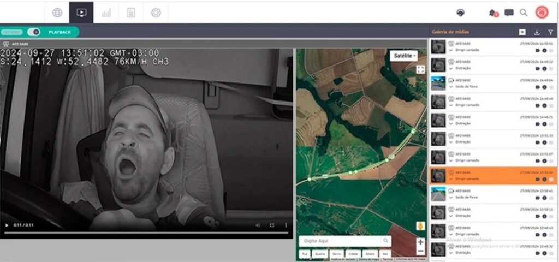
Task: Click the Cidade button below map search
Action: click(x=353, y=254)
